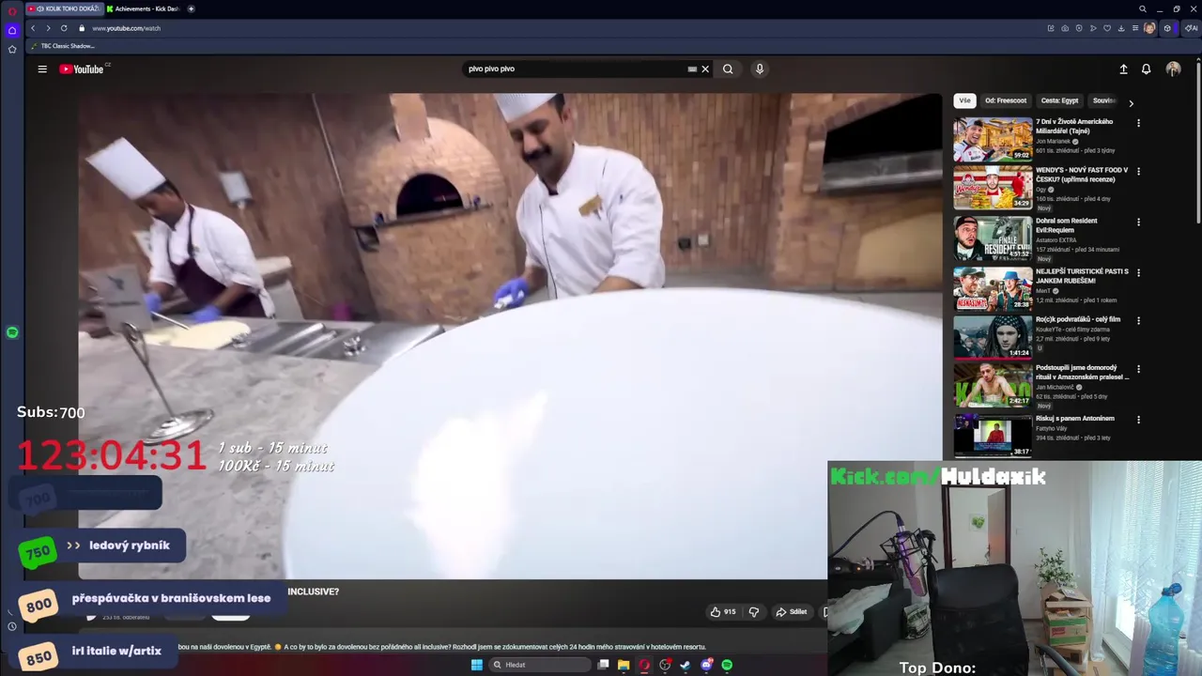Screen dimensions: 1202x676
Task: Open the Windows Start button
Action: click(x=476, y=665)
